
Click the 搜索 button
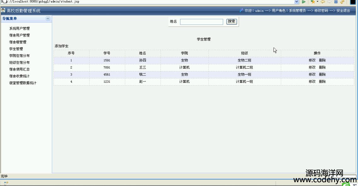(x=232, y=21)
